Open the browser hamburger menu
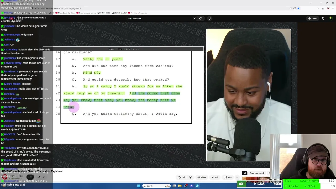This screenshot has width=336, height=189. [x=333, y=8]
